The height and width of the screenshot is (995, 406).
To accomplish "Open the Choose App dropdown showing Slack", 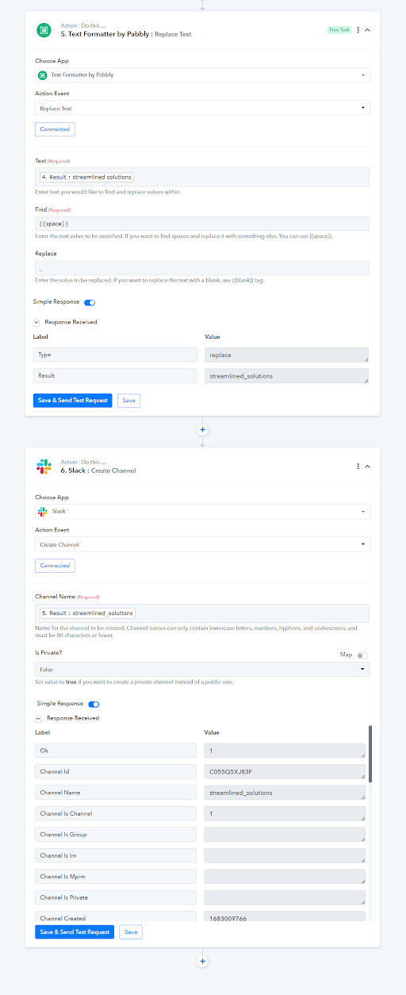I will [x=202, y=512].
